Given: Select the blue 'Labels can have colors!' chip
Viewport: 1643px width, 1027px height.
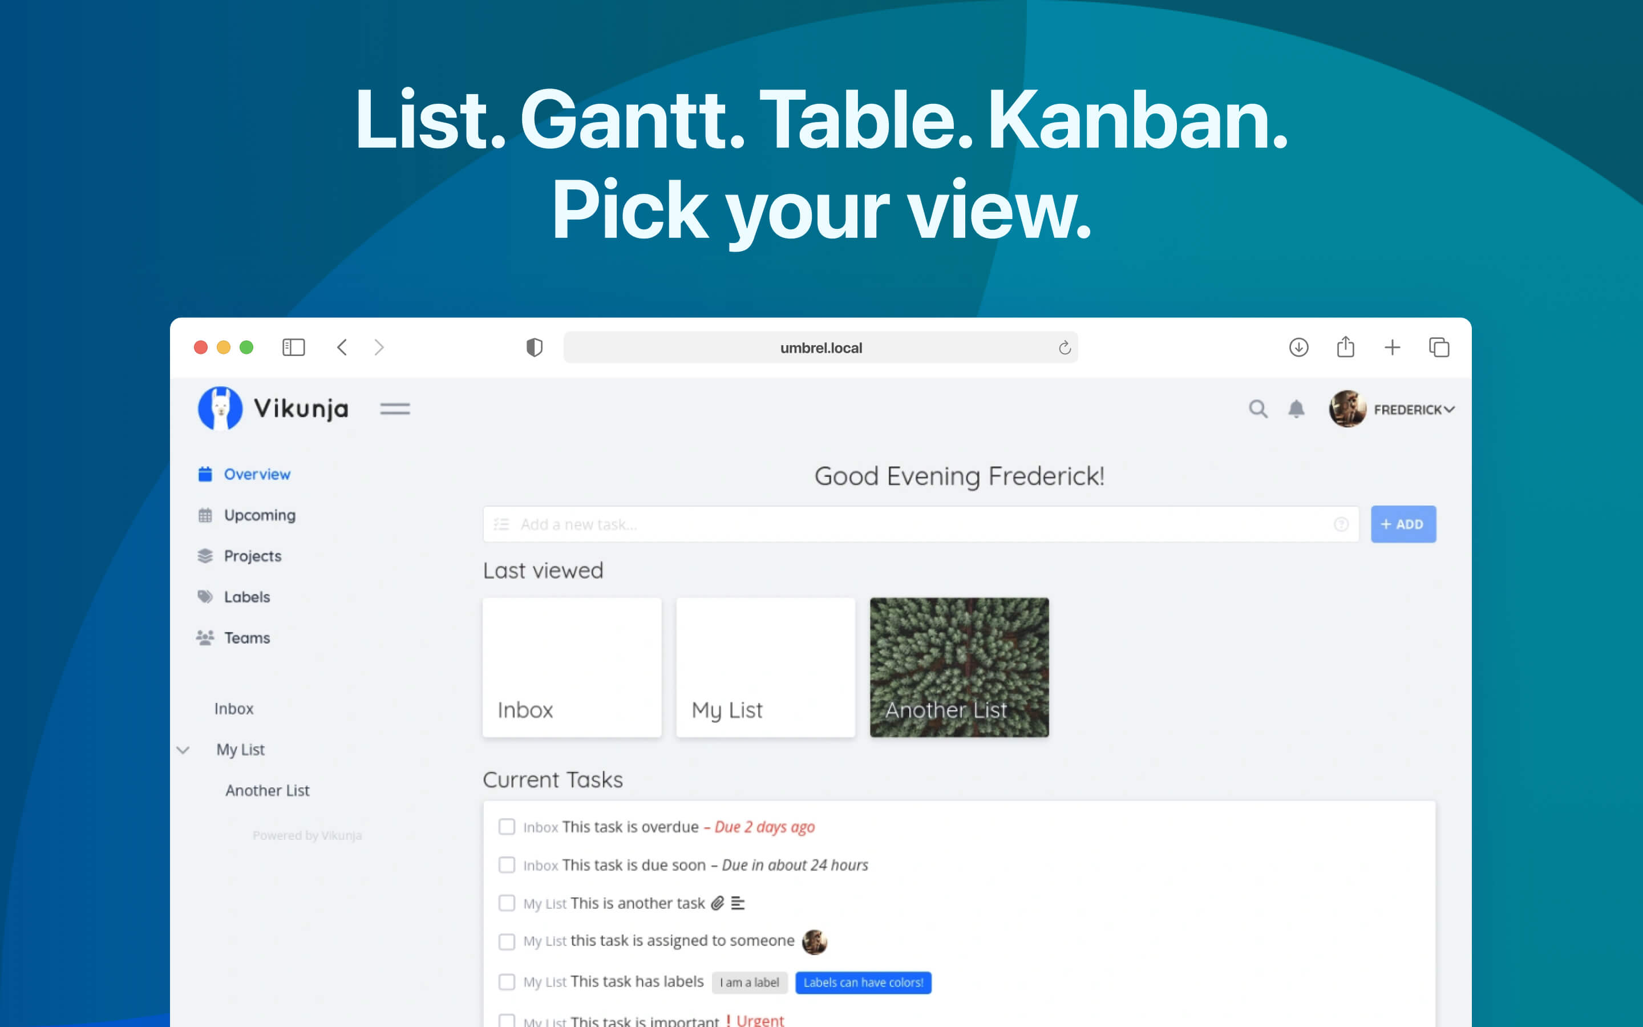Looking at the screenshot, I should [x=863, y=982].
